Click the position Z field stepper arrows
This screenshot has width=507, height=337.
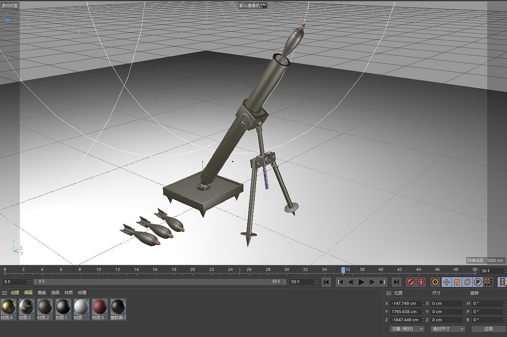[x=423, y=320]
